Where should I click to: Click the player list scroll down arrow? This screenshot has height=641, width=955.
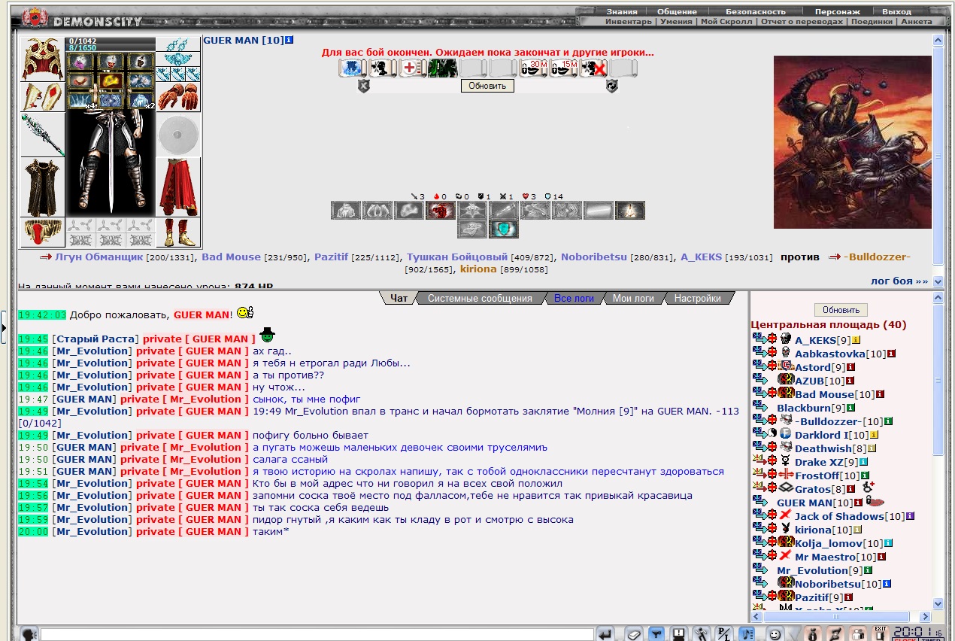click(938, 603)
